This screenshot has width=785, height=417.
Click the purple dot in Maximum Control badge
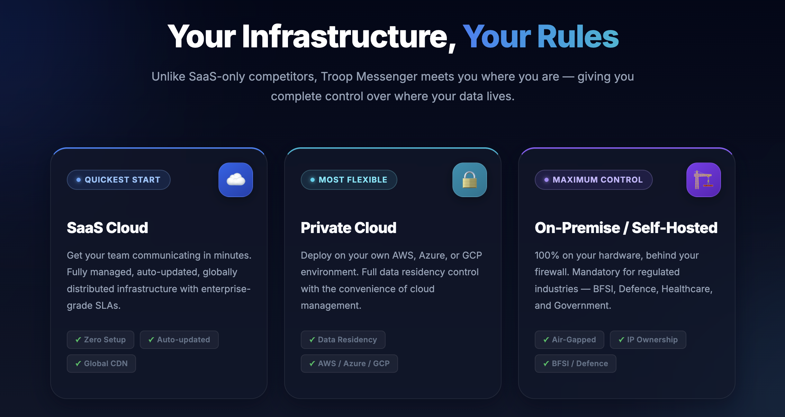[x=547, y=180]
